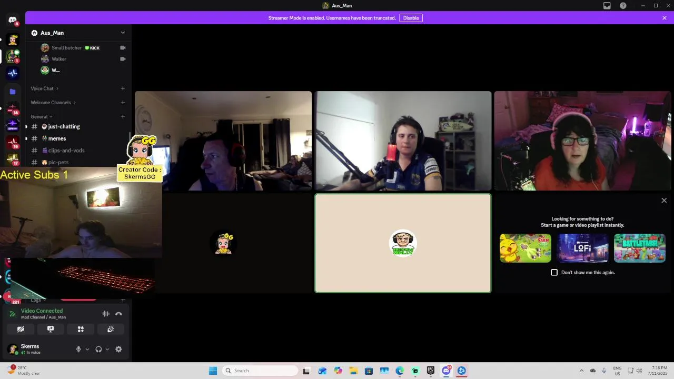The width and height of the screenshot is (674, 379).
Task: Create channel in General category
Action: click(123, 117)
